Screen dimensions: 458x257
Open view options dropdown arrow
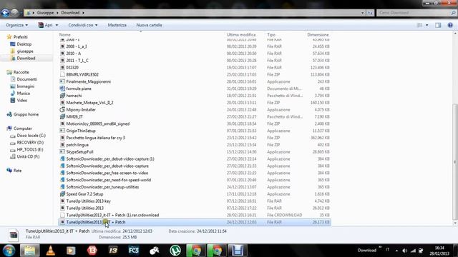coord(427,26)
